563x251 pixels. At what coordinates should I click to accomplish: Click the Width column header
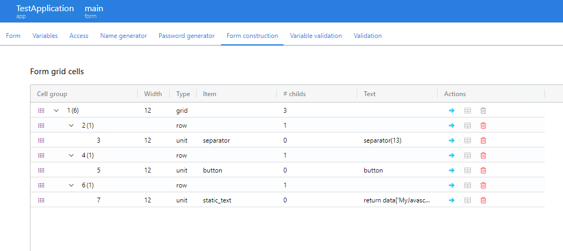(154, 94)
